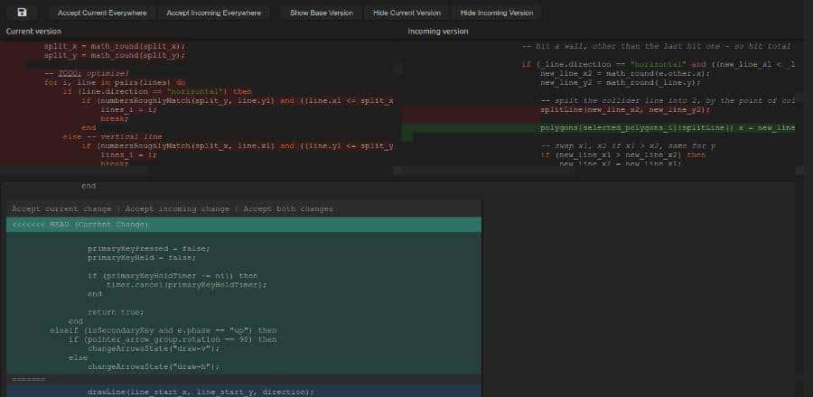Image resolution: width=813 pixels, height=397 pixels.
Task: Click the line 'if (new_line_x1 > new_line_x2) then'
Action: 623,155
